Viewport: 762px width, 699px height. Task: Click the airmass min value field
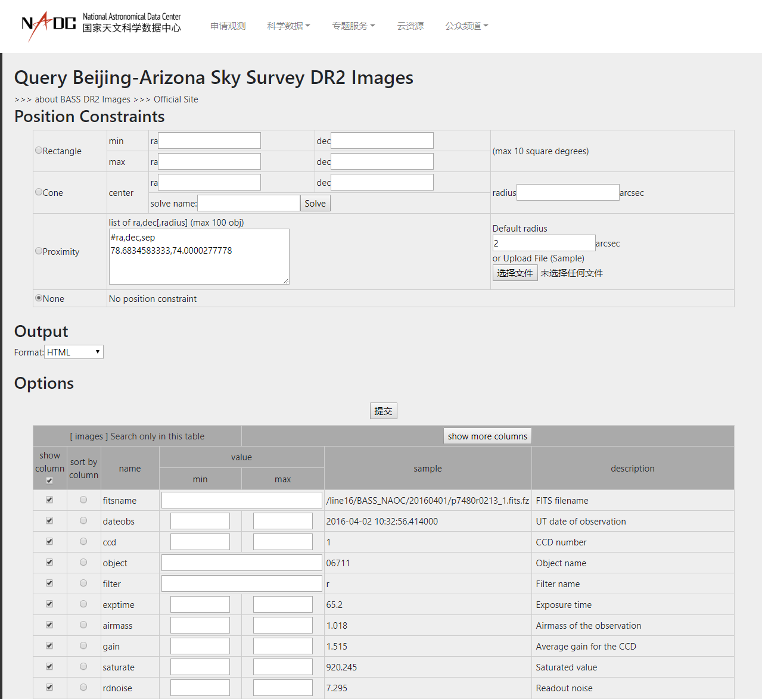[200, 625]
